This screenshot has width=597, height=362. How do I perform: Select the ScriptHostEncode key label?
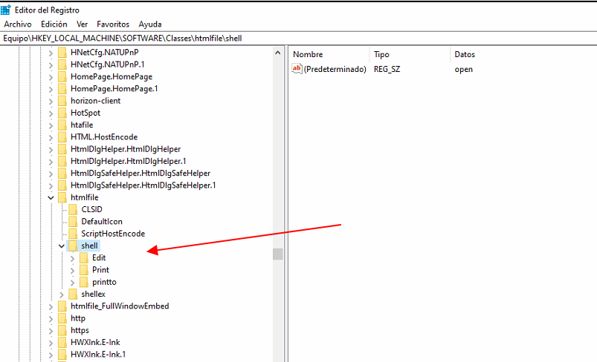click(x=113, y=234)
